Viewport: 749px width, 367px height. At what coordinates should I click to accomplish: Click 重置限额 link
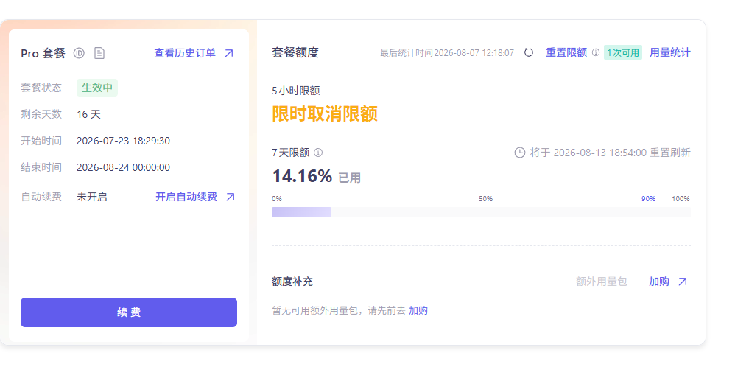coord(566,52)
